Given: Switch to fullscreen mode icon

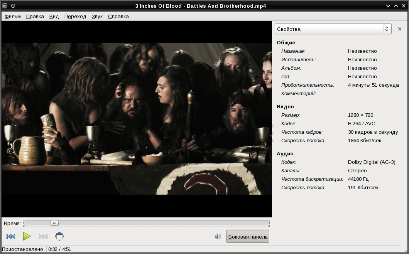Looking at the screenshot, I should click(x=59, y=236).
